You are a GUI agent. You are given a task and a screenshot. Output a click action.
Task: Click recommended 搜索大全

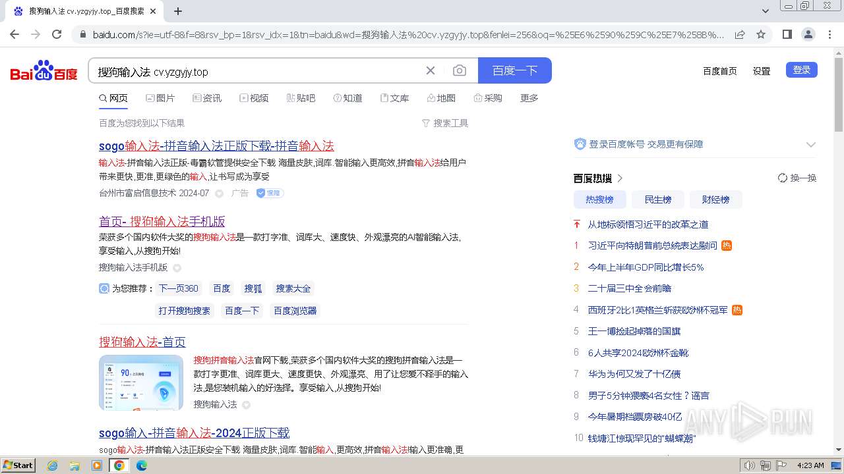coord(293,288)
